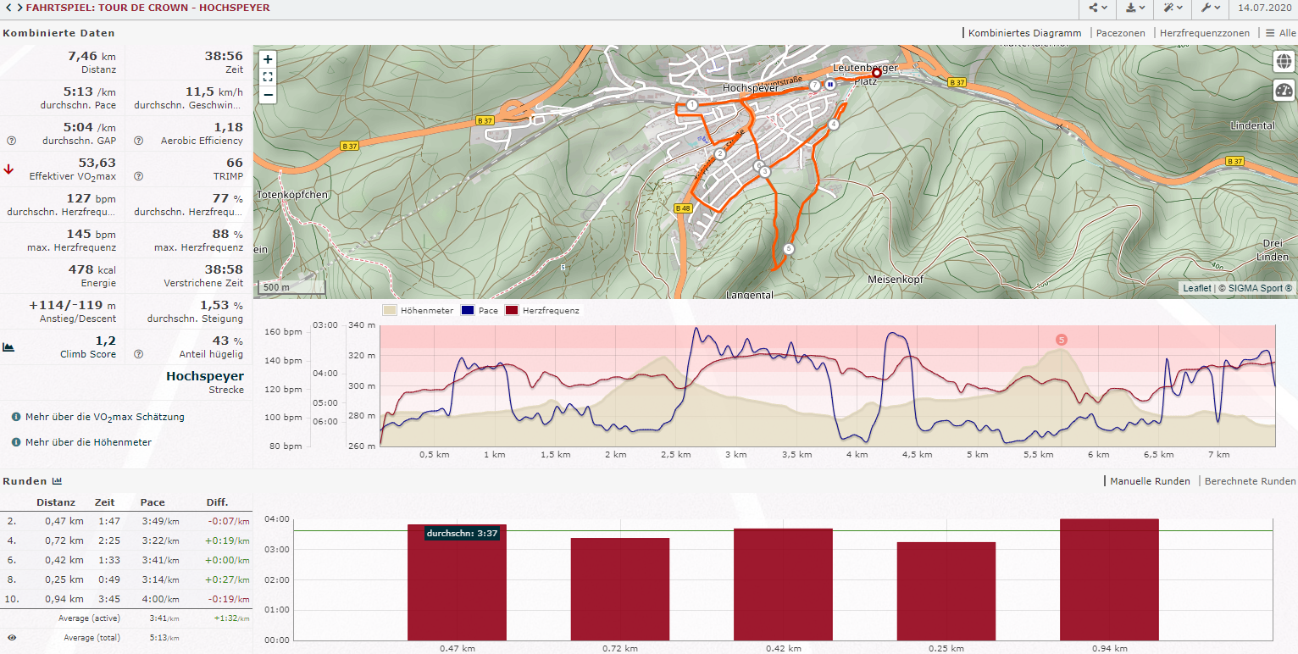Switch to the Pacezonen tab
This screenshot has width=1298, height=654.
(x=1120, y=33)
